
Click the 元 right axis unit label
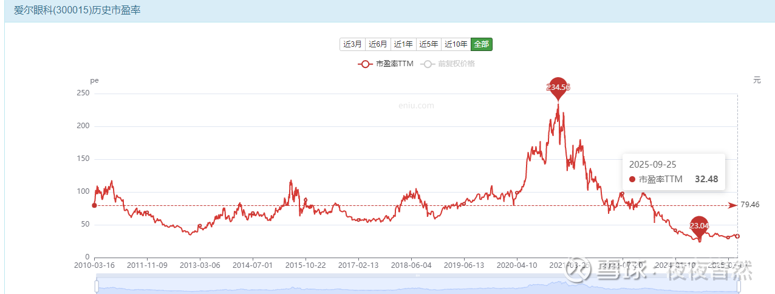757,80
